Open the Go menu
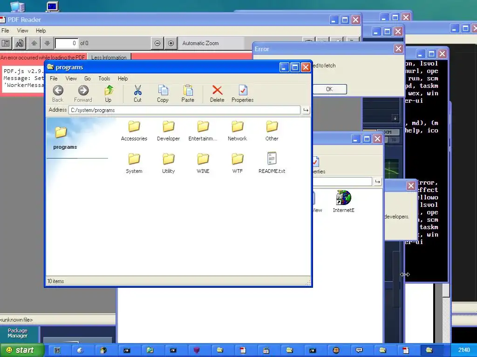477x357 pixels. pos(87,78)
